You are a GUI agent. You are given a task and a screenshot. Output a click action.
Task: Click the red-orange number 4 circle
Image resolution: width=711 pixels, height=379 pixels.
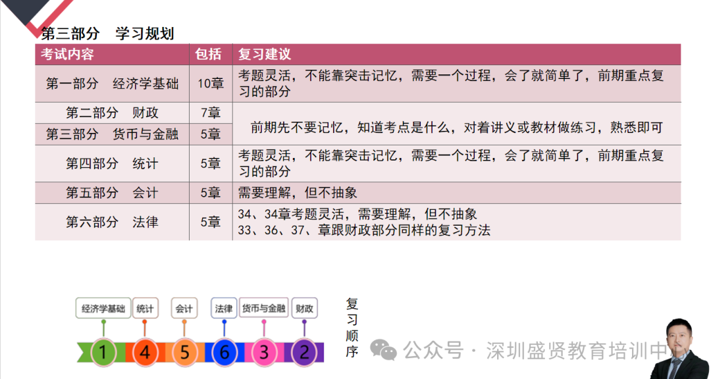(144, 352)
